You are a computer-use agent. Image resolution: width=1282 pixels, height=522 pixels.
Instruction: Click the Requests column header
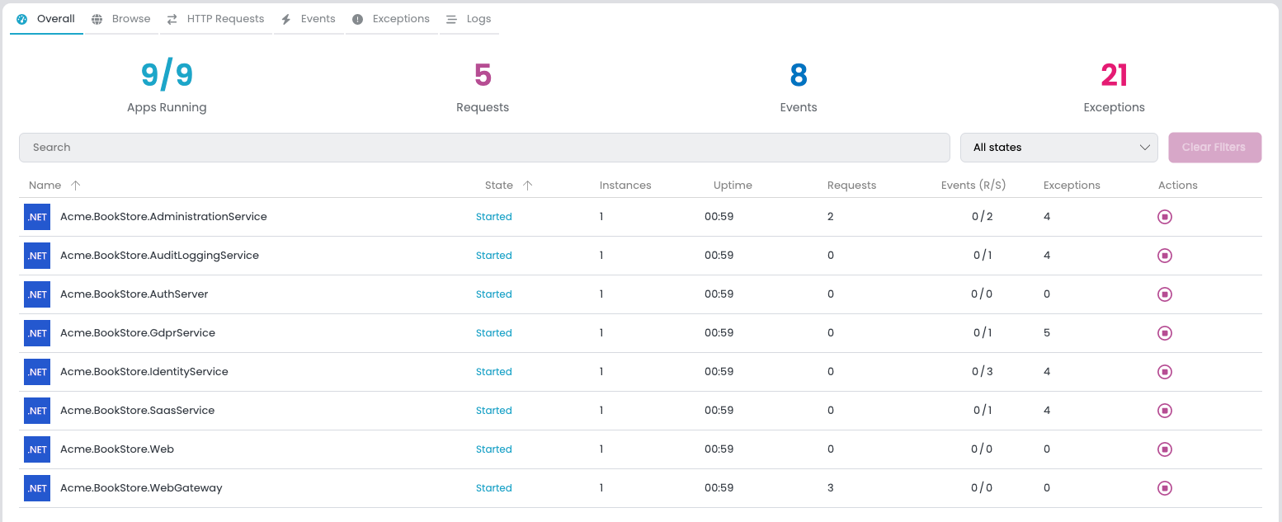pyautogui.click(x=851, y=186)
